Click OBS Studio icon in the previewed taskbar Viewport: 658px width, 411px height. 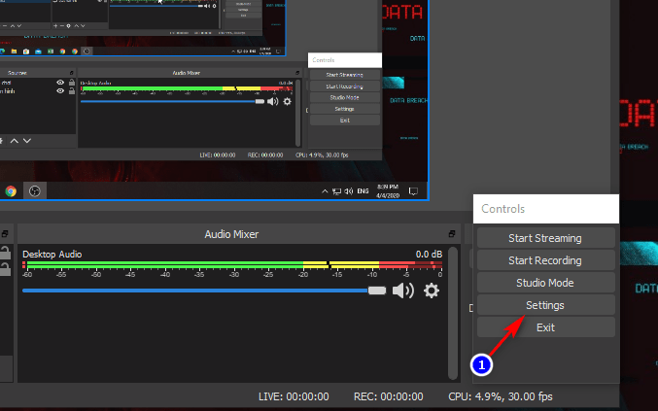(36, 191)
